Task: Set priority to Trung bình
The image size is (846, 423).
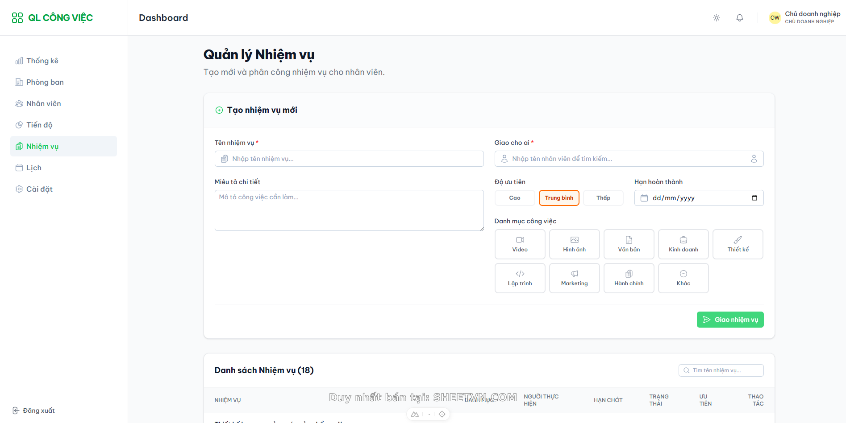Action: pos(558,198)
